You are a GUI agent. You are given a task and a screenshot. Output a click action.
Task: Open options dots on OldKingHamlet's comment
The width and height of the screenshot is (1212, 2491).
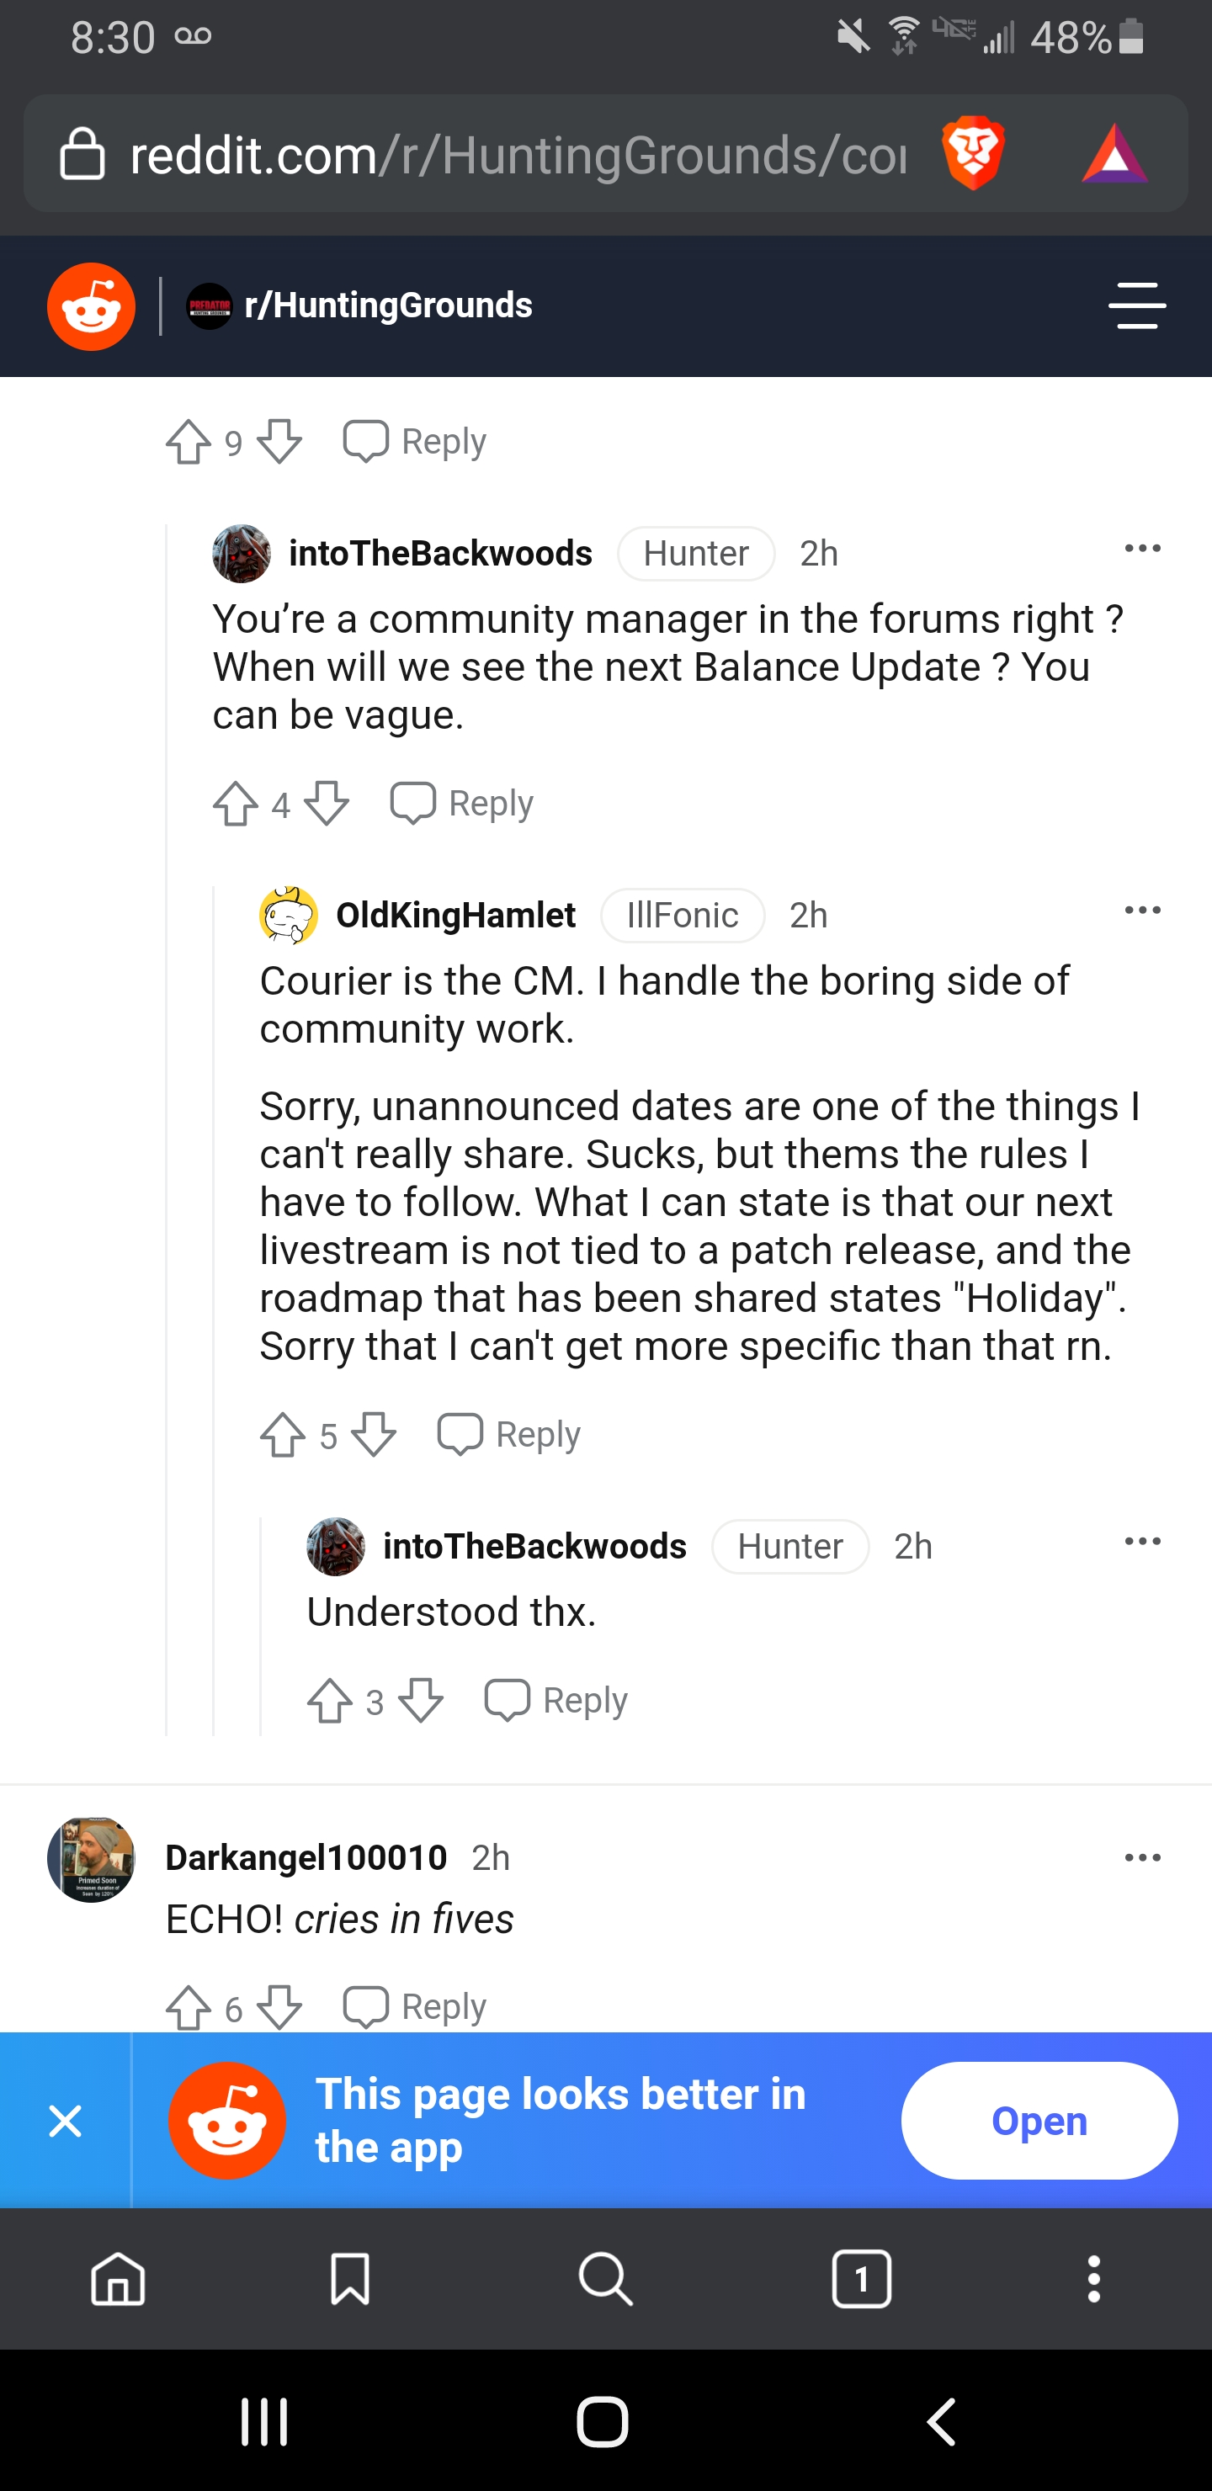tap(1142, 910)
